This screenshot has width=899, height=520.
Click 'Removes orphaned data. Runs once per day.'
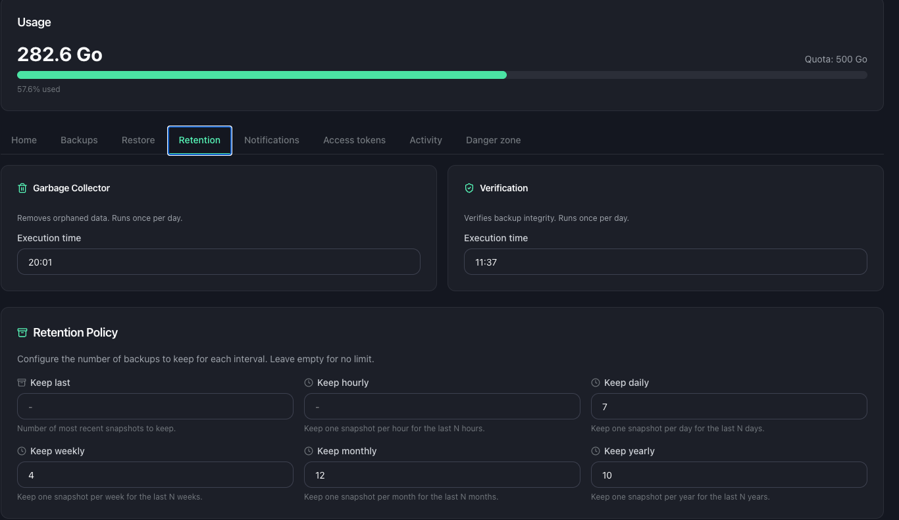tap(100, 218)
